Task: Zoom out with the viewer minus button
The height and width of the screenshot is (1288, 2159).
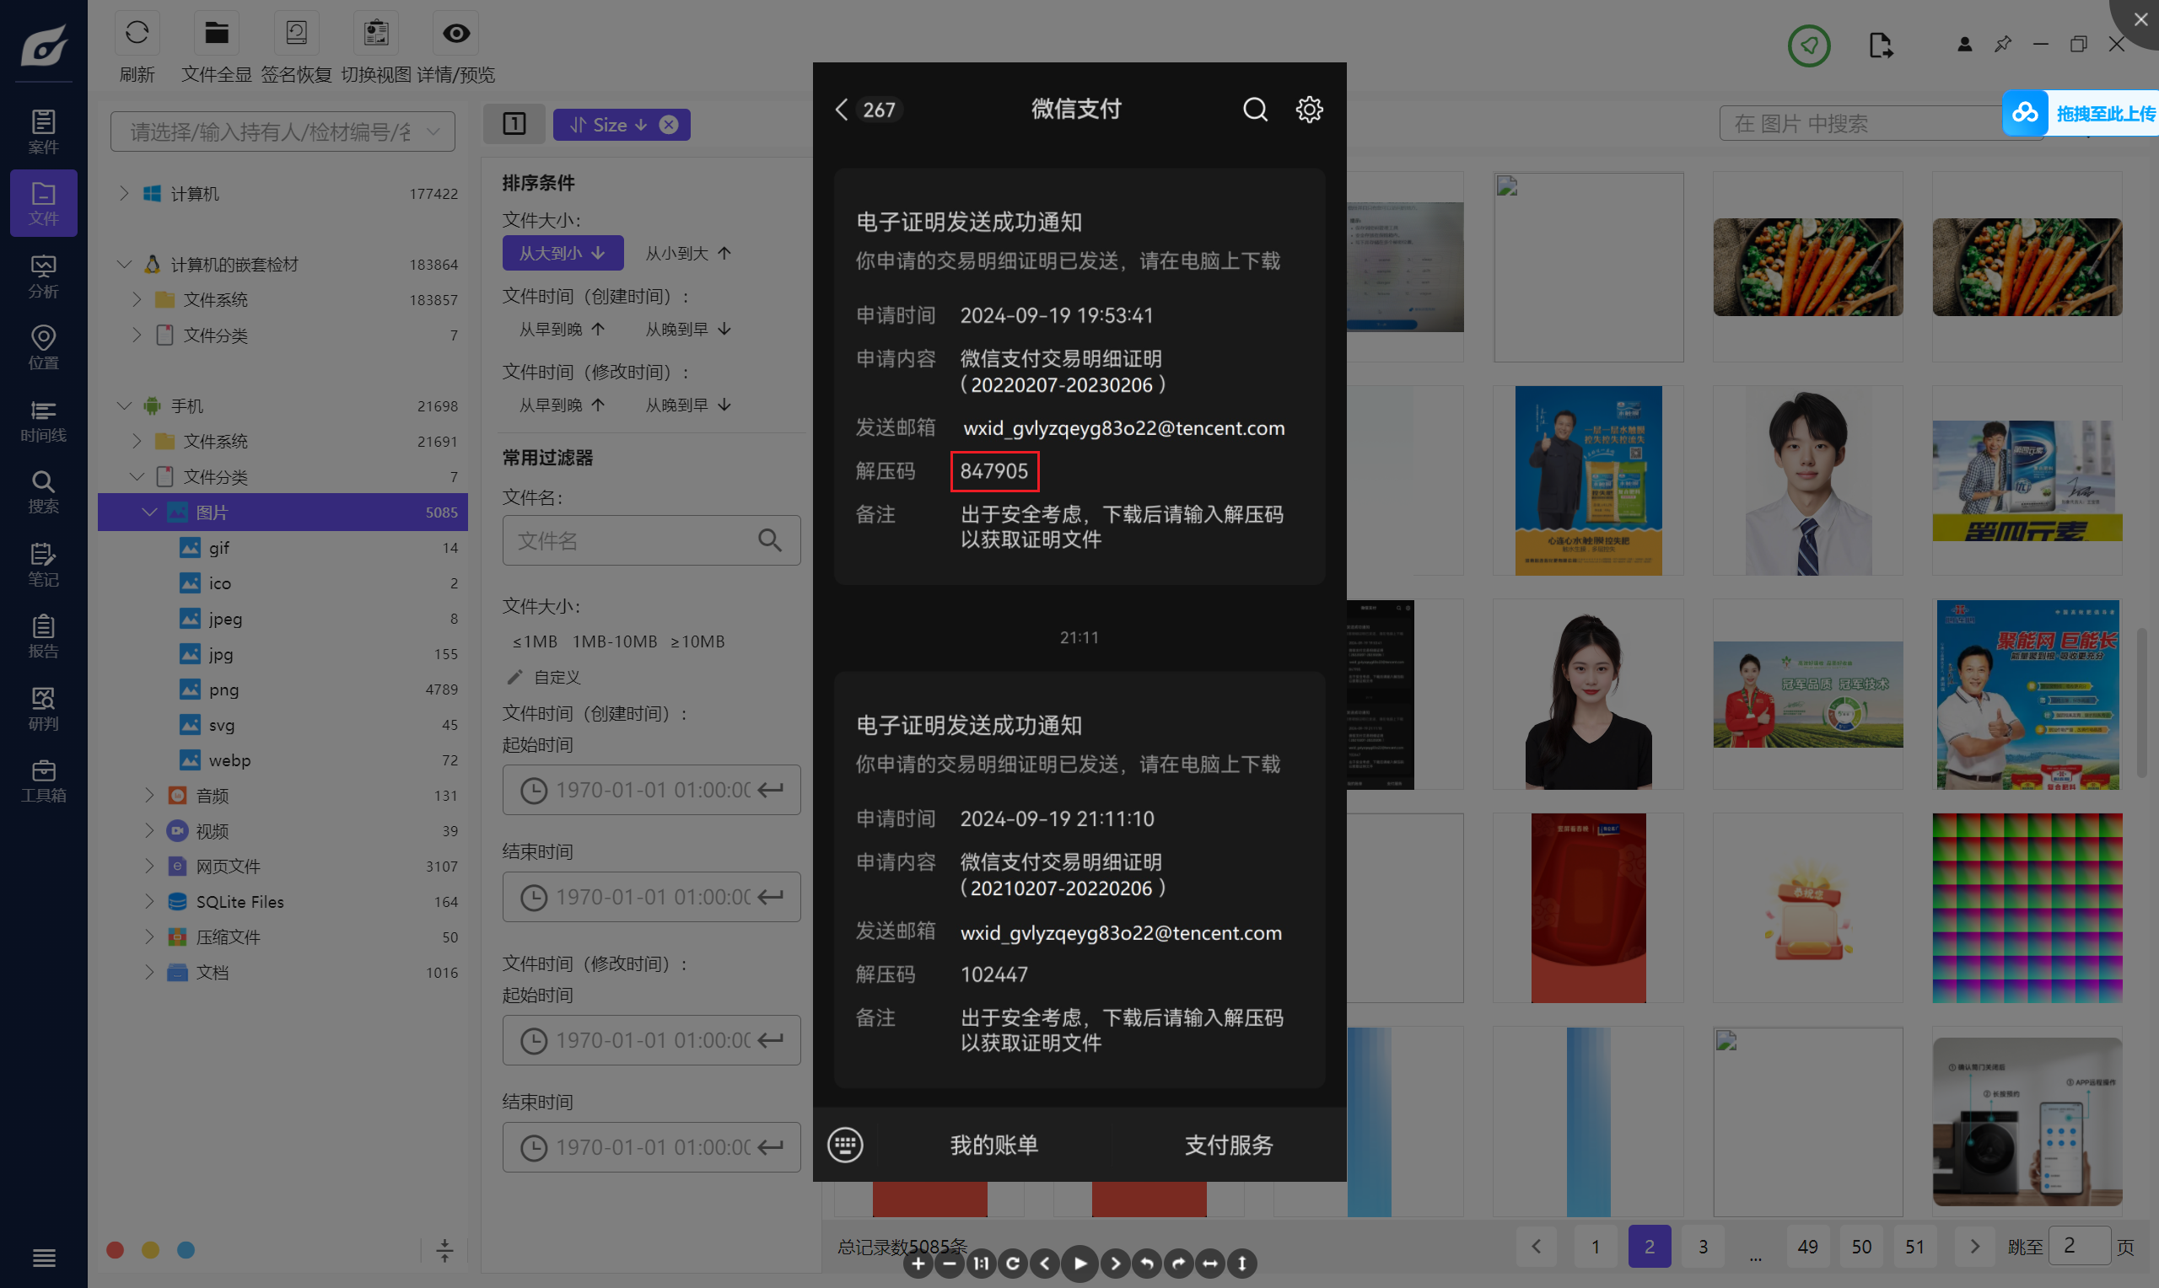Action: point(950,1264)
